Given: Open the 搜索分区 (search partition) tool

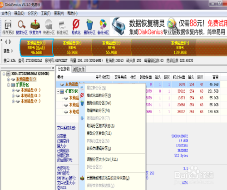Looking at the screenshot, I should click(x=22, y=27).
